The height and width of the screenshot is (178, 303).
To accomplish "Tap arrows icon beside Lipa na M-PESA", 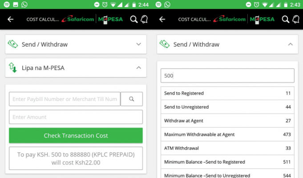I will (13, 68).
